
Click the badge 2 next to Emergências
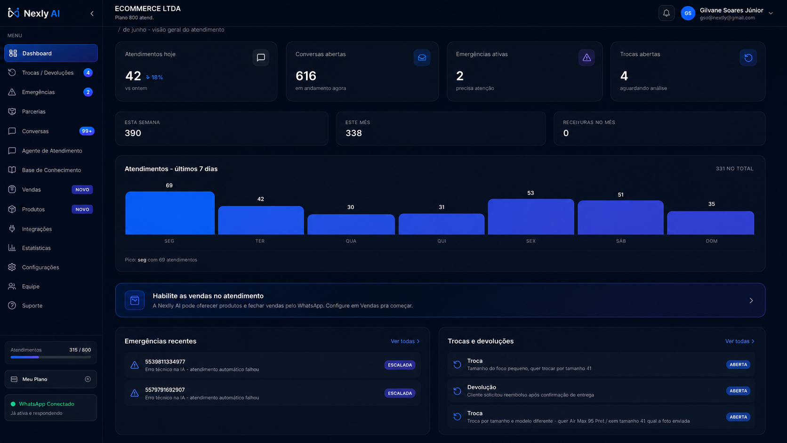(x=88, y=92)
